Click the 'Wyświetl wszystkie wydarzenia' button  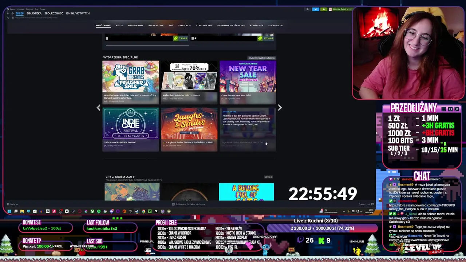261,58
